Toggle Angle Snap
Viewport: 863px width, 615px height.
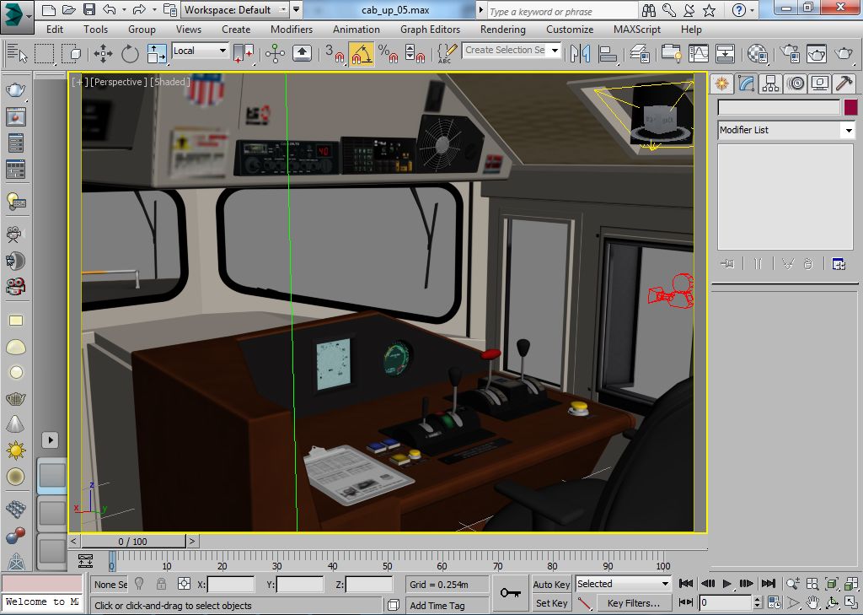click(x=361, y=53)
